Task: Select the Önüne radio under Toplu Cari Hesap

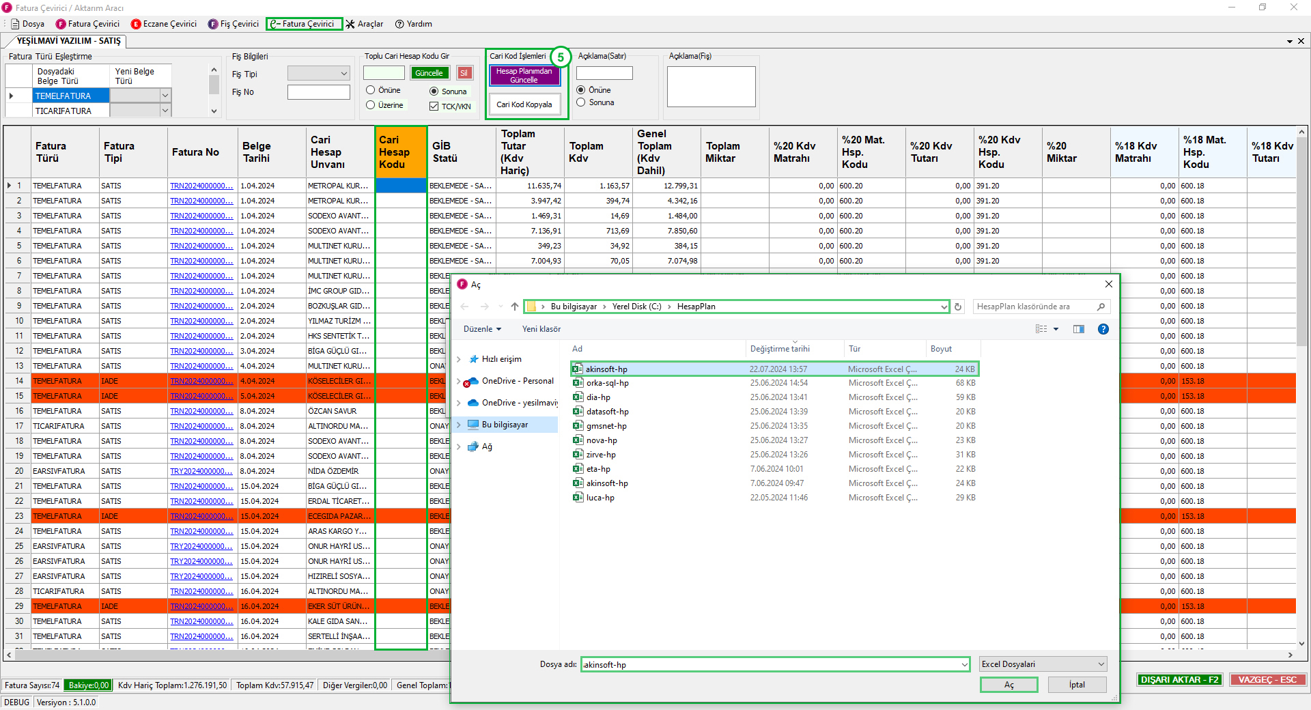Action: pyautogui.click(x=371, y=90)
